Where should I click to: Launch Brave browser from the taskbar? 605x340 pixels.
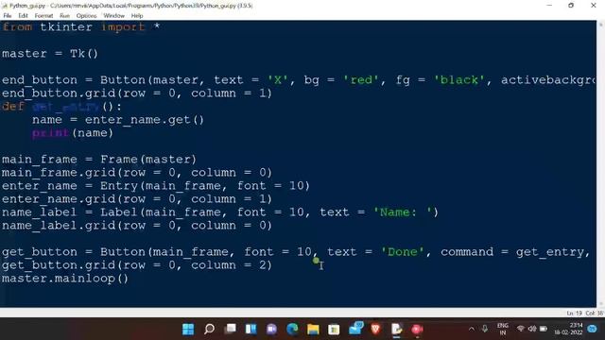375,330
